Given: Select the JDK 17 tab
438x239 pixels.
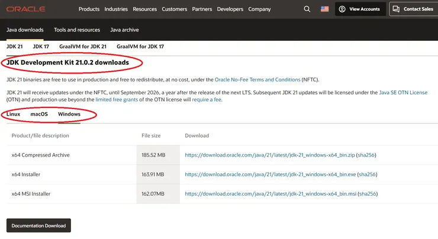Looking at the screenshot, I should (41, 46).
